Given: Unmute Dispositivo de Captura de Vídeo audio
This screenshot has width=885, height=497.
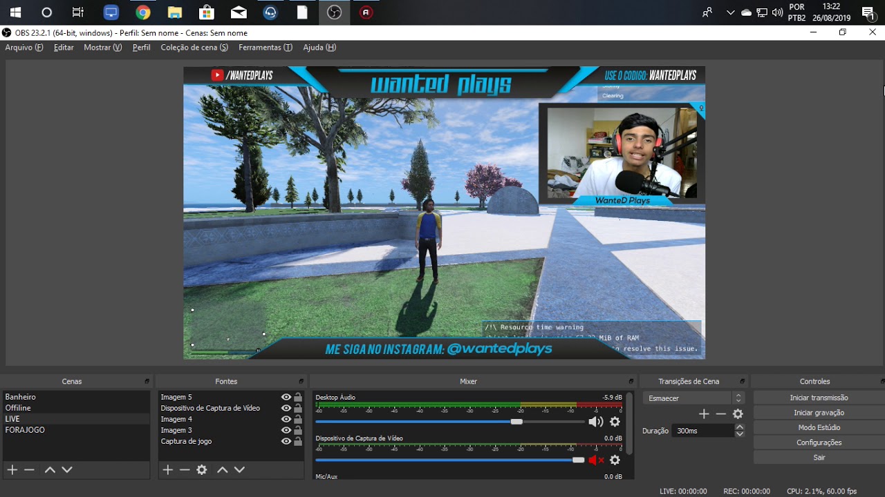Looking at the screenshot, I should [x=596, y=460].
